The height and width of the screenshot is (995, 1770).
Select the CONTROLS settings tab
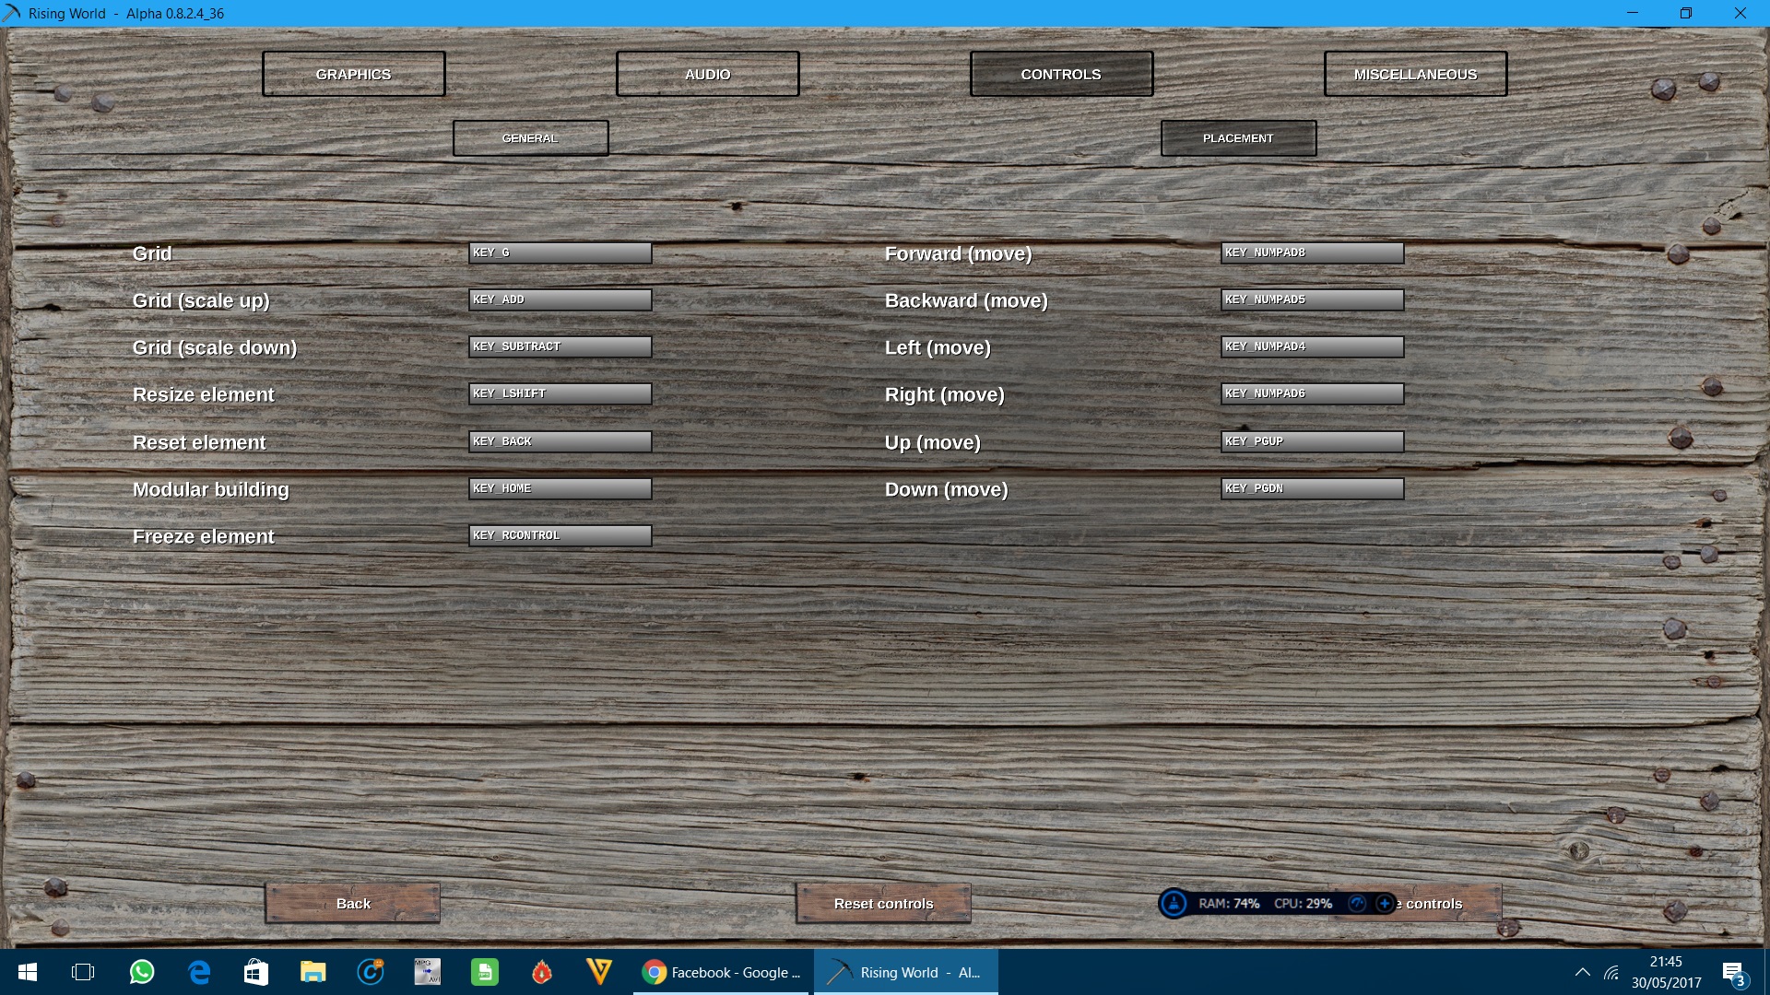(1061, 74)
